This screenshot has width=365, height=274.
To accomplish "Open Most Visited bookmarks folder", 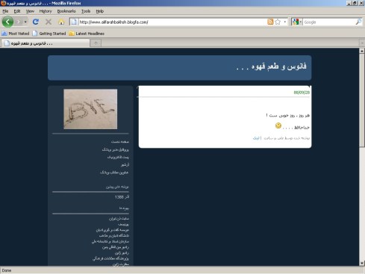I will click(x=16, y=34).
